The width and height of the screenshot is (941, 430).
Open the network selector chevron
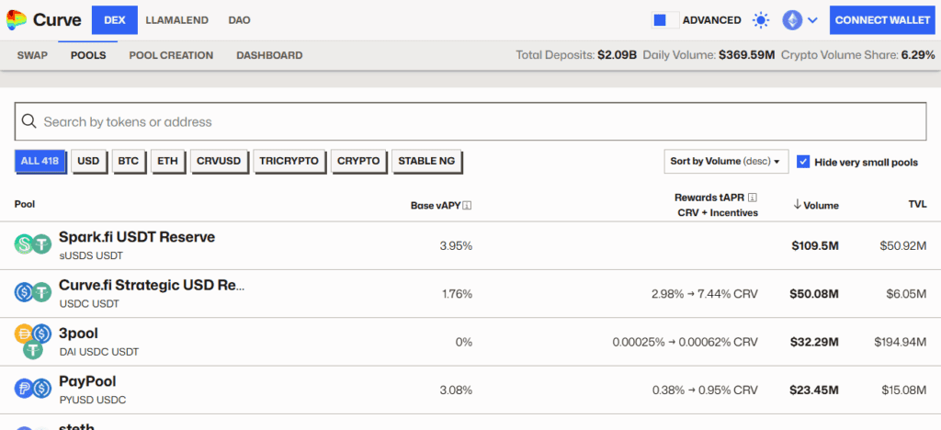pos(812,20)
